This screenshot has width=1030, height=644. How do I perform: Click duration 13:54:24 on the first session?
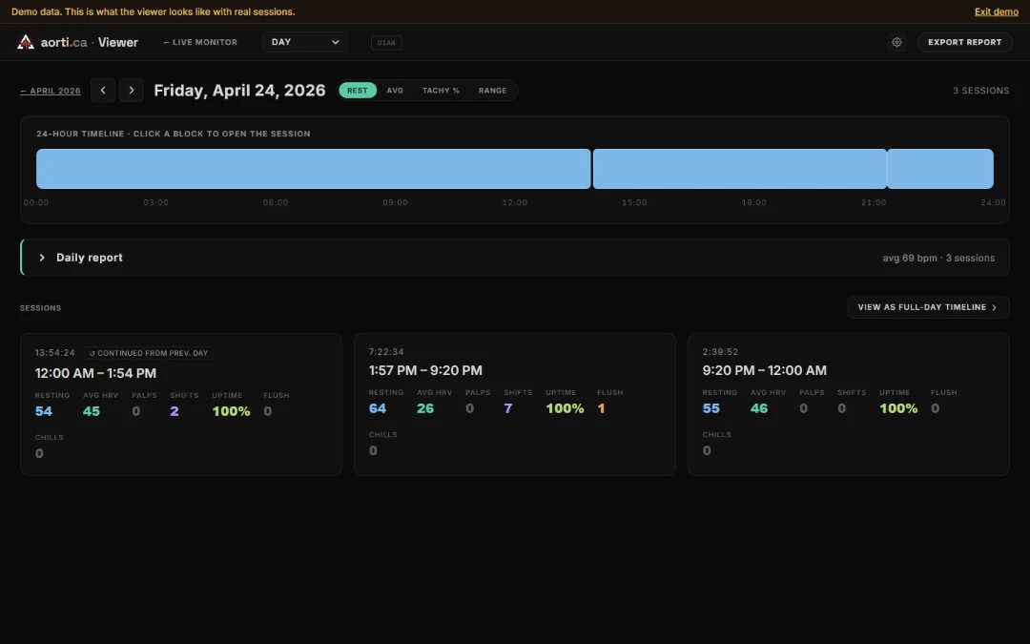[x=55, y=353]
